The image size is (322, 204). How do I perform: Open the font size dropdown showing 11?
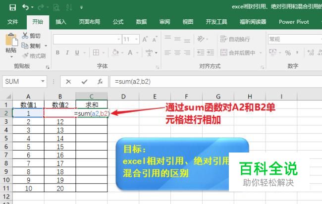[x=136, y=39]
